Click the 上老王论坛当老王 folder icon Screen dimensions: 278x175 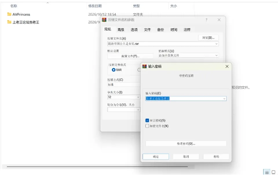[x=9, y=22]
